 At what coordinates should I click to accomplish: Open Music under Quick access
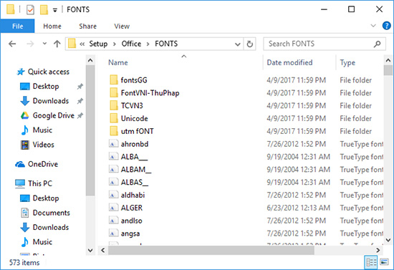point(37,130)
